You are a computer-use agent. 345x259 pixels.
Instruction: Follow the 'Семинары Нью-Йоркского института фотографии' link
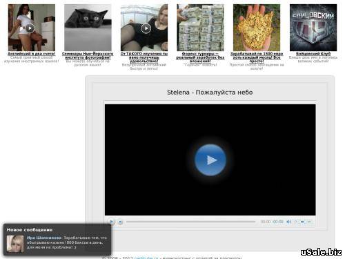[x=88, y=55]
